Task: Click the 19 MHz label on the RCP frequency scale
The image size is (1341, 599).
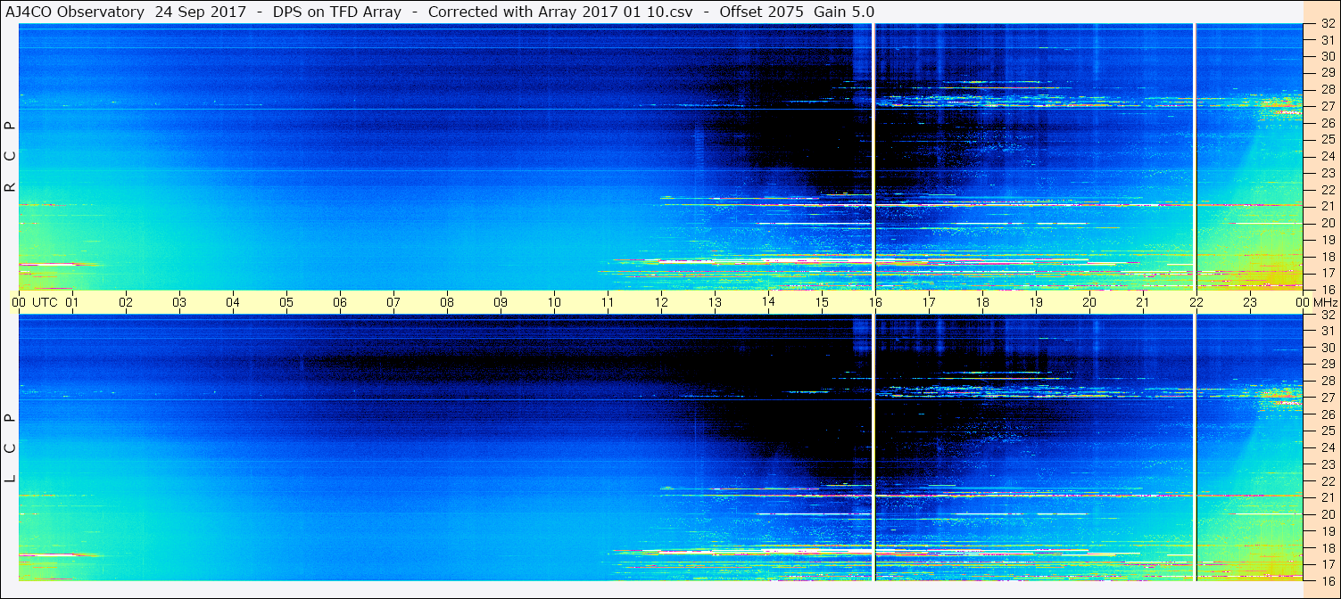Action: click(1327, 240)
